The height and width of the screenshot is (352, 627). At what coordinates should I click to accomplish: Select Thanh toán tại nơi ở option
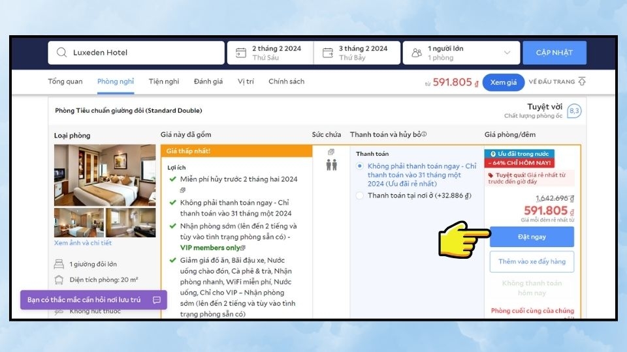coord(360,196)
